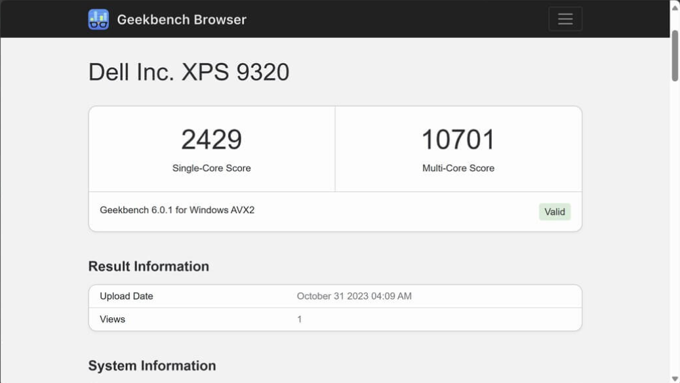The height and width of the screenshot is (383, 680).
Task: Click the scrollbar down arrow
Action: [x=675, y=378]
